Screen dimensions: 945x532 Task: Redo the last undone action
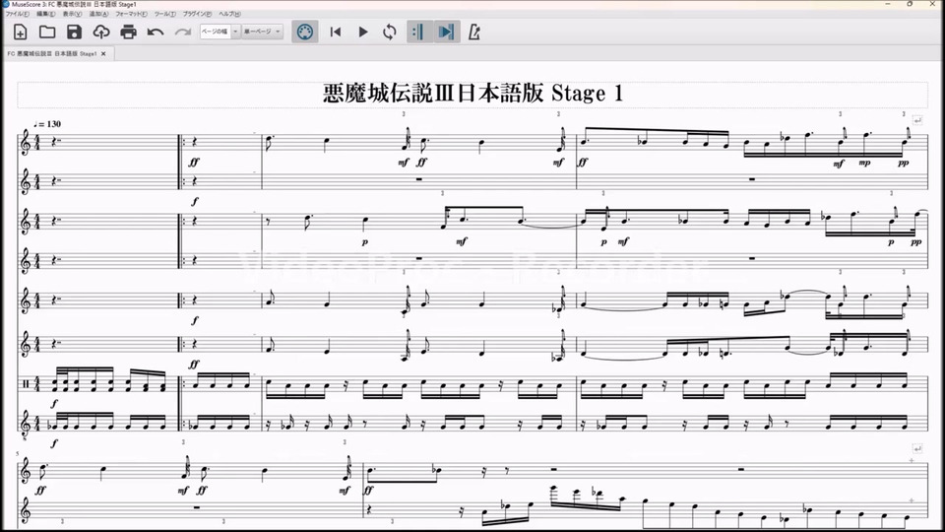click(x=183, y=32)
